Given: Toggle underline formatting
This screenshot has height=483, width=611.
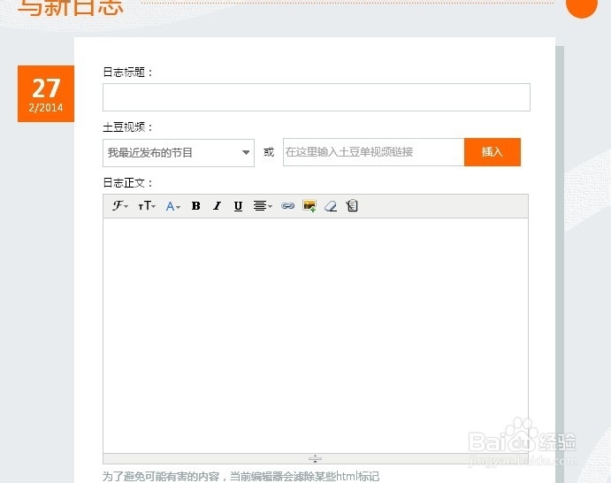Looking at the screenshot, I should pyautogui.click(x=238, y=206).
